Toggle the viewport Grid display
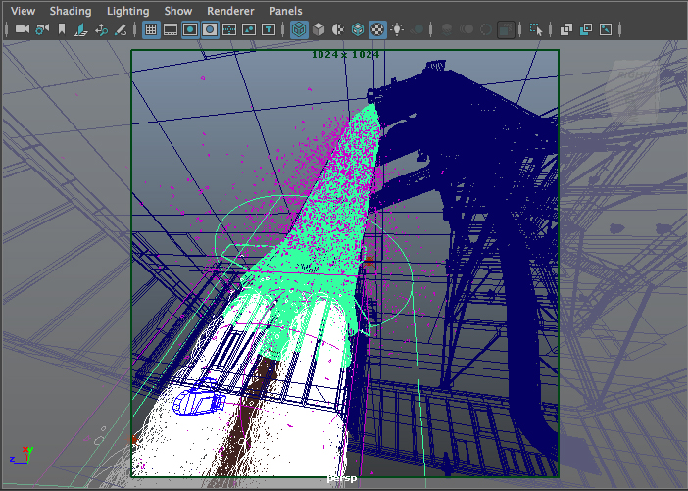The image size is (688, 491). [x=151, y=29]
